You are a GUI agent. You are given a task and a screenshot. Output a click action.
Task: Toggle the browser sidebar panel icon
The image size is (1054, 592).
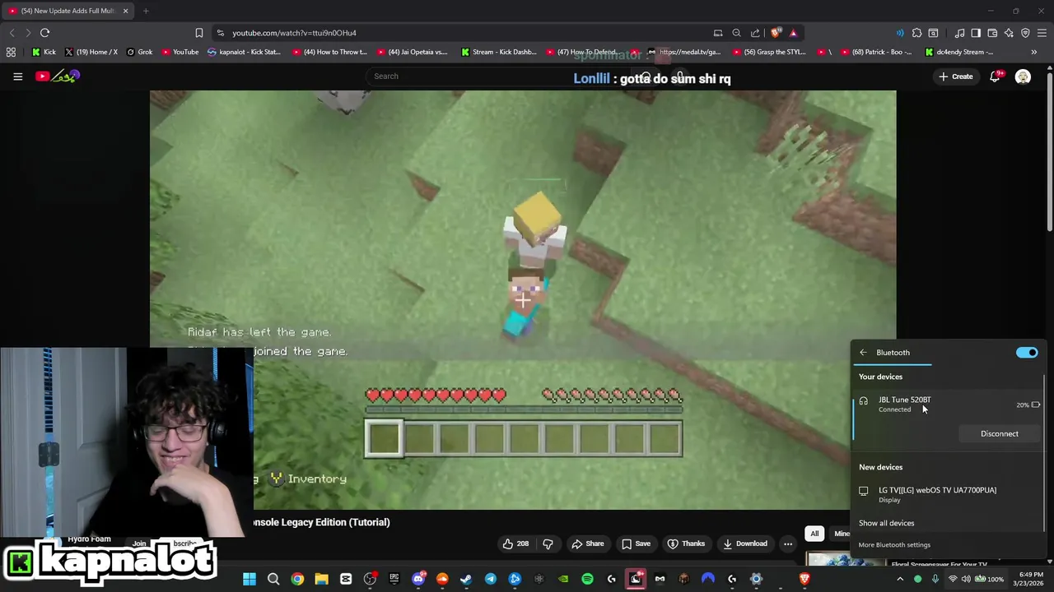[x=976, y=33]
